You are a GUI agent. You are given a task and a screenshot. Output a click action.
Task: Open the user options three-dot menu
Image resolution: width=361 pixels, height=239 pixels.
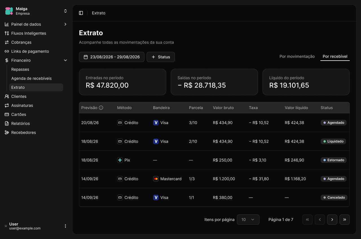pos(65,226)
